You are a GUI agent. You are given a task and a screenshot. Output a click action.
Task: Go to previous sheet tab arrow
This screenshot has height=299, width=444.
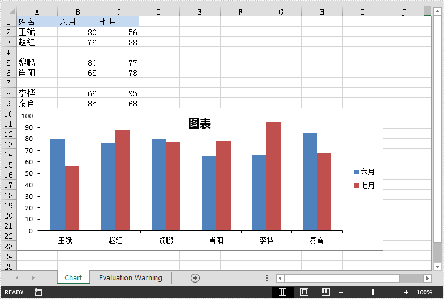tap(17, 277)
